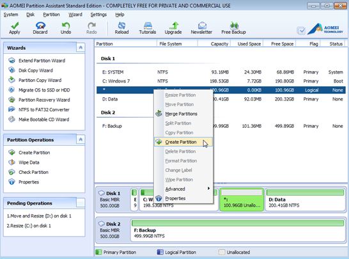Click the Disk 2 drive icon
This screenshot has width=349, height=259.
(x=102, y=224)
